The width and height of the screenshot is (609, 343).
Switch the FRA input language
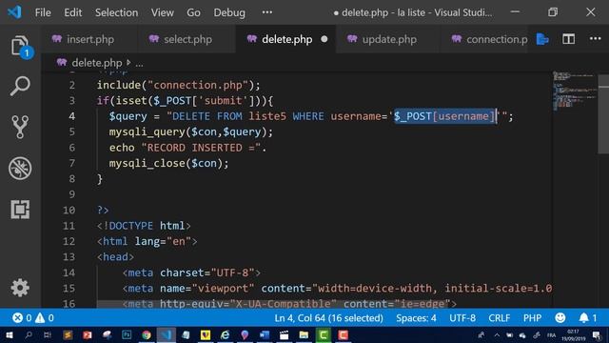pyautogui.click(x=551, y=335)
